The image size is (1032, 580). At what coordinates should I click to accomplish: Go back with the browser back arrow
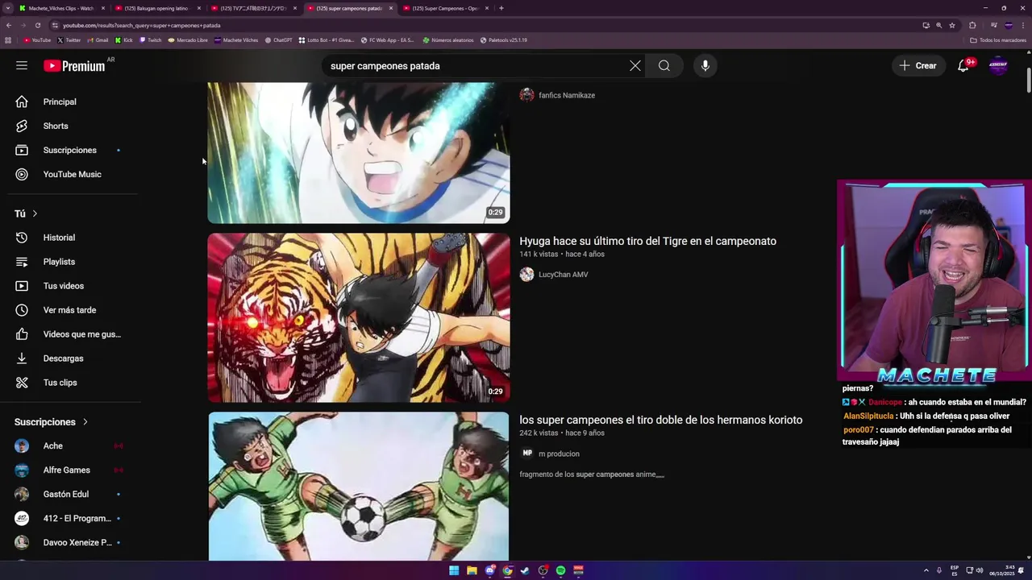click(x=9, y=25)
